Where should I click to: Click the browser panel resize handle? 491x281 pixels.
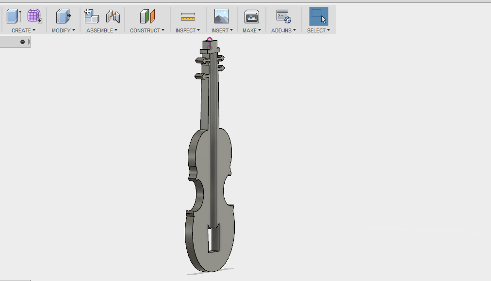pyautogui.click(x=29, y=42)
